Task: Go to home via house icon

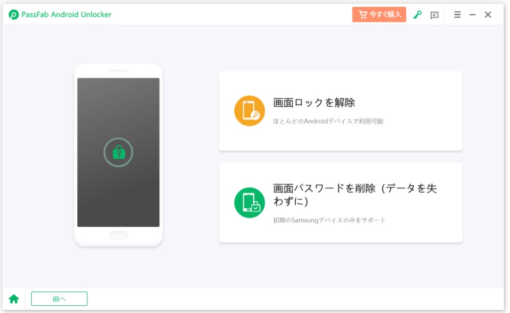Action: [x=14, y=299]
